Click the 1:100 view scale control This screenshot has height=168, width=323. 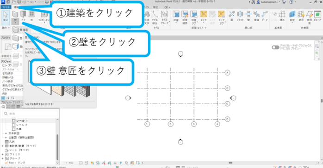click(69, 163)
